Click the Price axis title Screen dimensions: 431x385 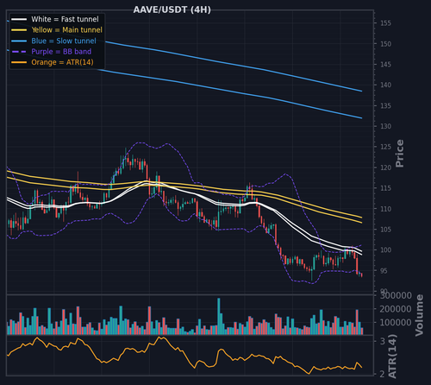tap(400, 154)
